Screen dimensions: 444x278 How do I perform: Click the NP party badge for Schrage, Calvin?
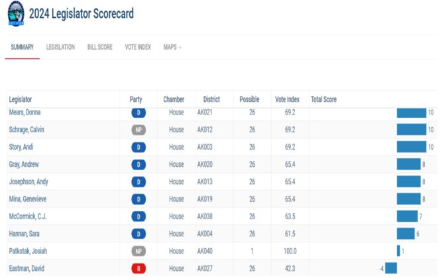[139, 130]
